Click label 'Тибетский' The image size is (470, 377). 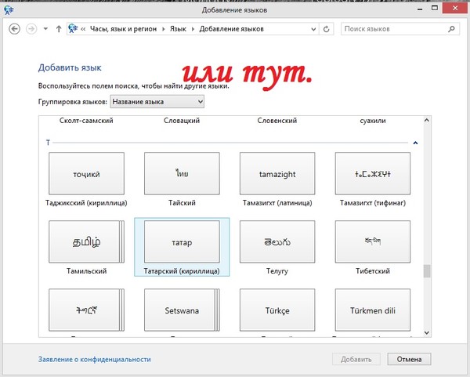point(373,271)
